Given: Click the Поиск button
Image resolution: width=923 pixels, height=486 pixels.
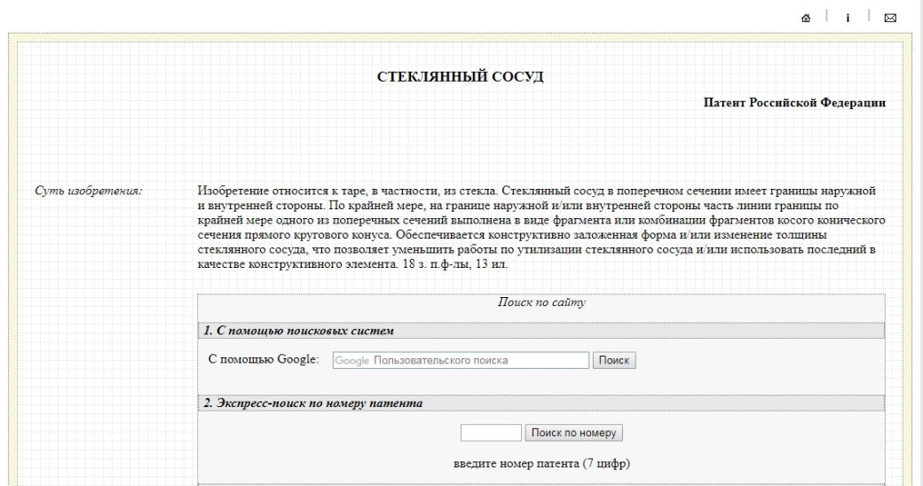Looking at the screenshot, I should [x=614, y=360].
